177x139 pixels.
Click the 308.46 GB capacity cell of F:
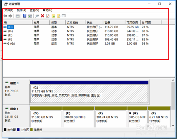[111, 40]
